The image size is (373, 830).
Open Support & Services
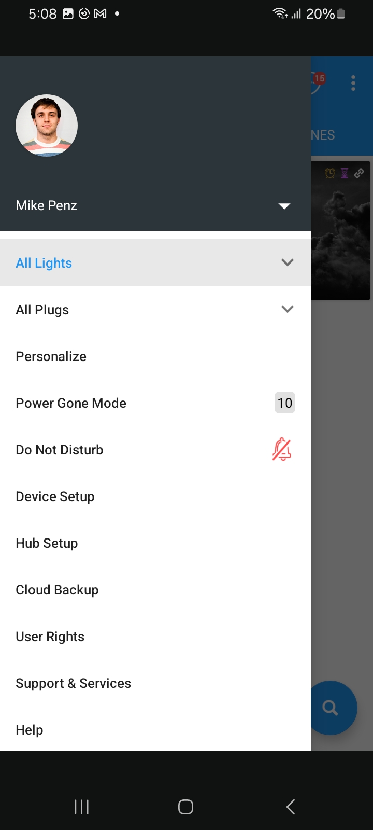point(73,683)
